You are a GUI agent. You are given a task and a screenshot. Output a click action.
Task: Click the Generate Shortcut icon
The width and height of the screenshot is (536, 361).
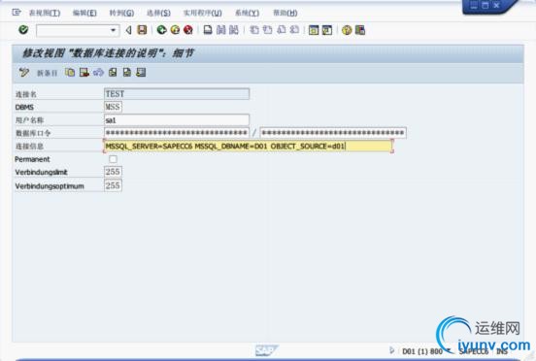pos(327,30)
